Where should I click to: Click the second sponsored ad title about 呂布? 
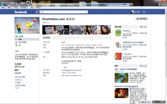pyautogui.click(x=126, y=87)
